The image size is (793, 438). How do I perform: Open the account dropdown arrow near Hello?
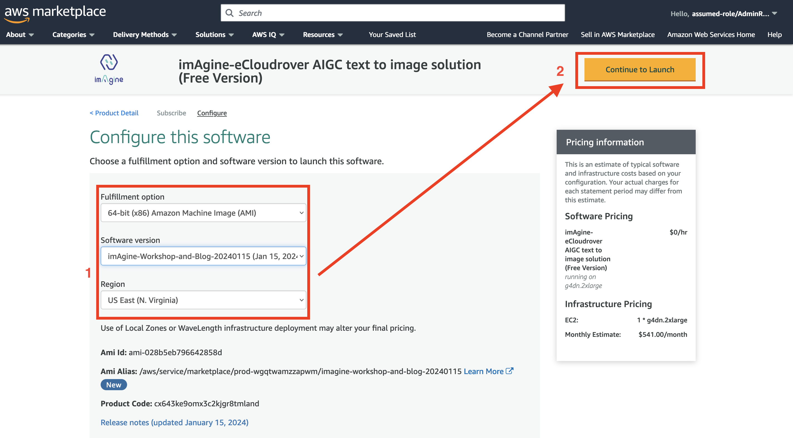775,14
